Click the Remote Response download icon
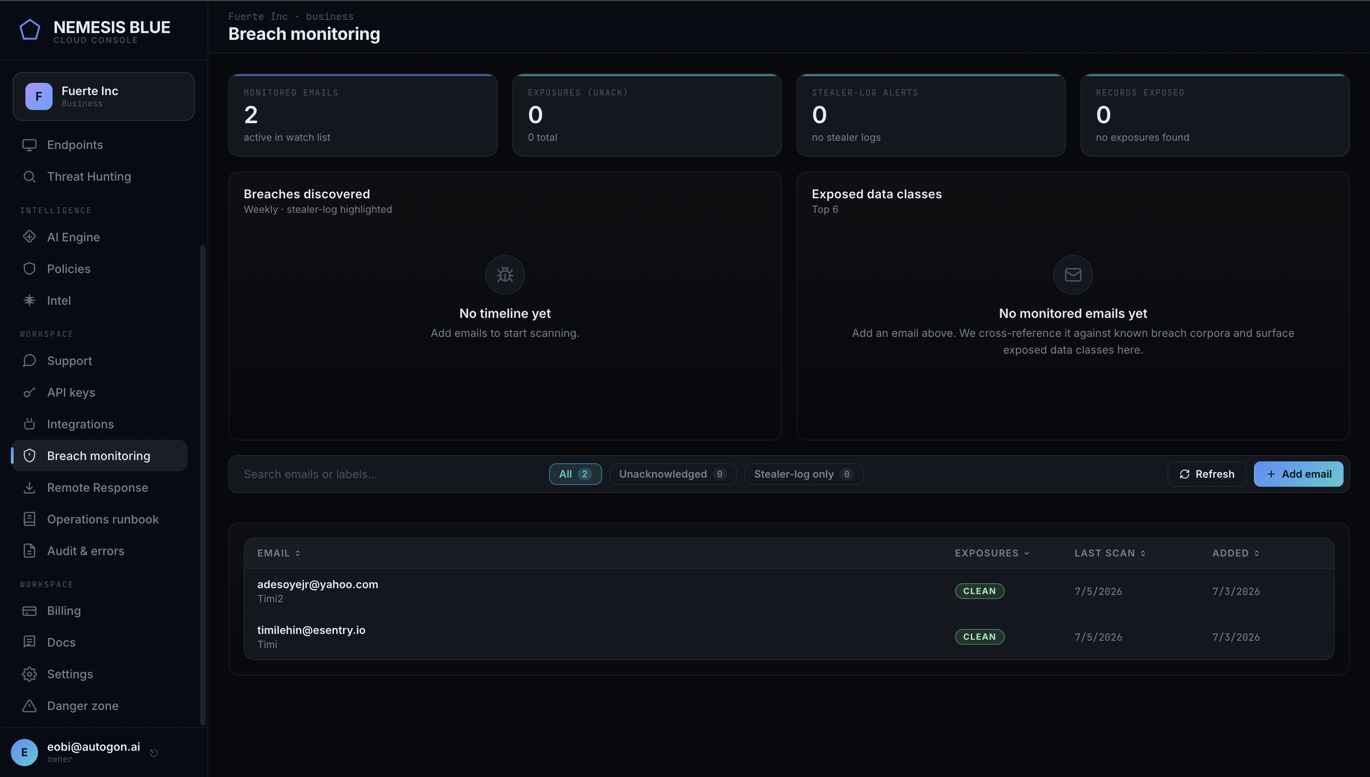This screenshot has height=777, width=1370. coord(29,488)
